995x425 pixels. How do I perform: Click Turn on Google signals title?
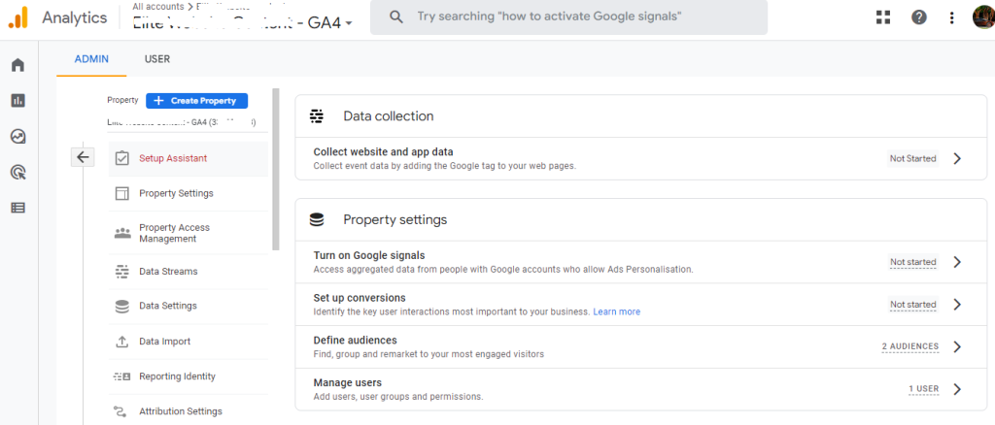point(369,255)
